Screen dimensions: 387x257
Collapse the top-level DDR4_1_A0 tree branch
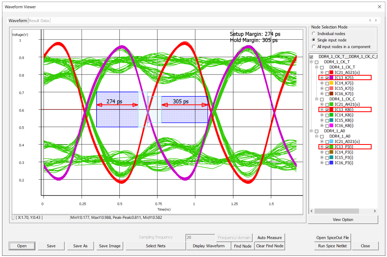pos(311,131)
